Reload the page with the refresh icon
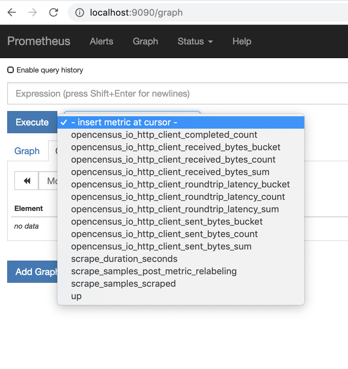The width and height of the screenshot is (348, 369). point(53,12)
